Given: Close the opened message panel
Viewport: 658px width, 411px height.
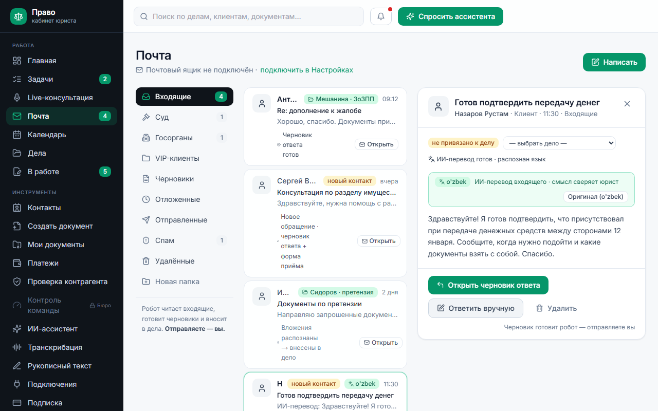Looking at the screenshot, I should coord(627,104).
